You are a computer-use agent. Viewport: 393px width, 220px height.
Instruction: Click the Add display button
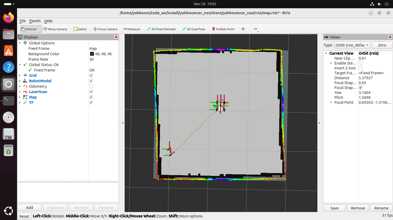pyautogui.click(x=29, y=208)
